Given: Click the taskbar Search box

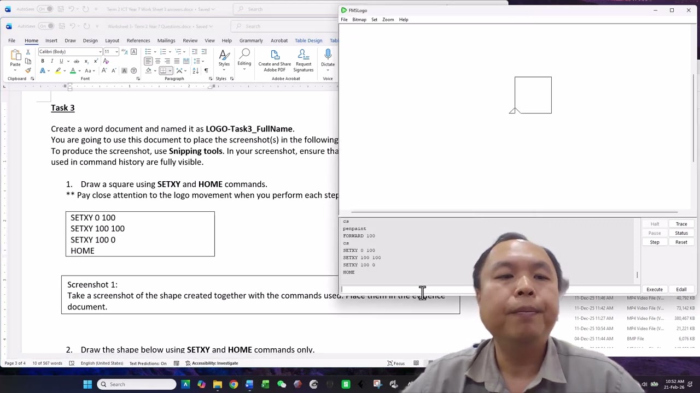Looking at the screenshot, I should coord(137,384).
